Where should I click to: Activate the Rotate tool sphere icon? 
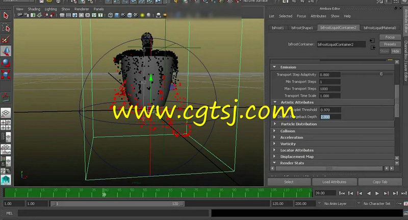tap(6, 63)
